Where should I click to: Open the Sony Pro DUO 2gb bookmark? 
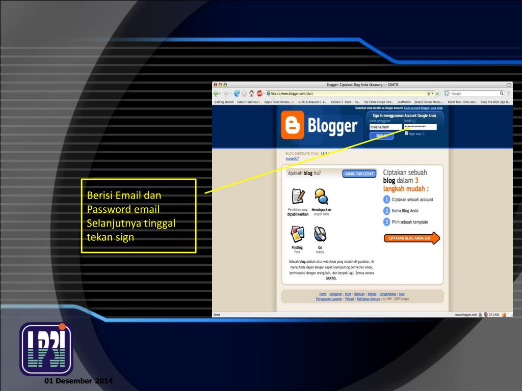pyautogui.click(x=495, y=102)
